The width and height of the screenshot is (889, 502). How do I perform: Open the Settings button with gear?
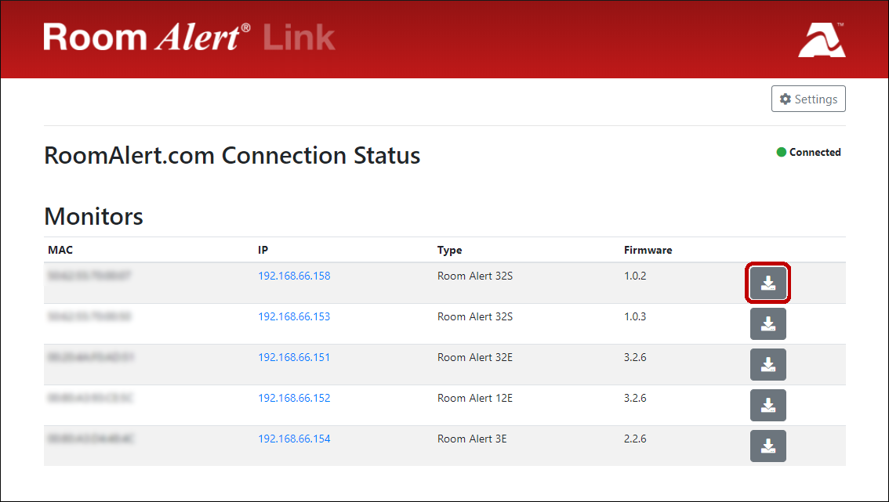[x=808, y=99]
